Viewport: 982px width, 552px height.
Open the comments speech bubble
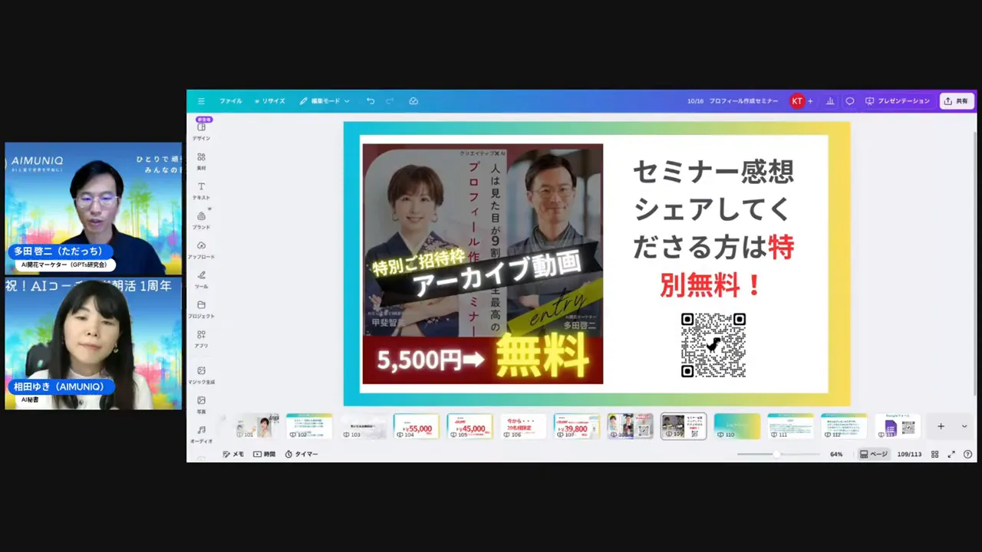pos(850,101)
